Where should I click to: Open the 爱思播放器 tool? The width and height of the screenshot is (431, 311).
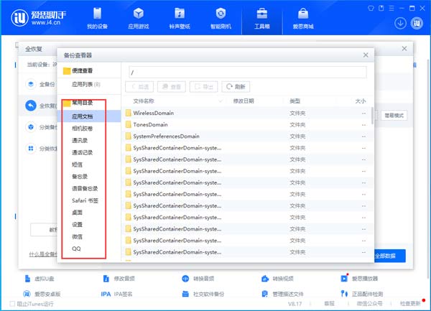pyautogui.click(x=359, y=279)
